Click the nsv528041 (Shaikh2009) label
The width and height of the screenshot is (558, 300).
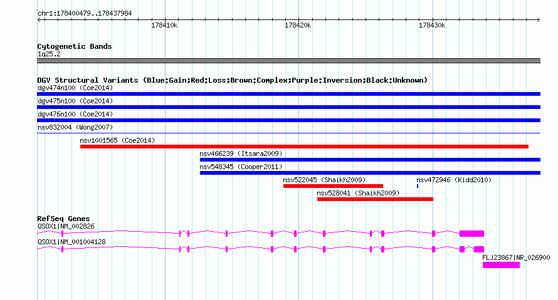pyautogui.click(x=358, y=193)
